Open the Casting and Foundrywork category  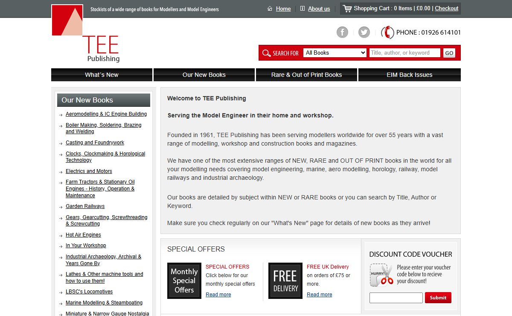pos(95,143)
